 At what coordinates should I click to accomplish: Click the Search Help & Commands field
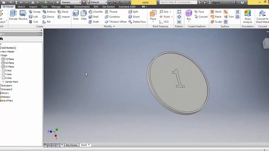click(x=178, y=3)
